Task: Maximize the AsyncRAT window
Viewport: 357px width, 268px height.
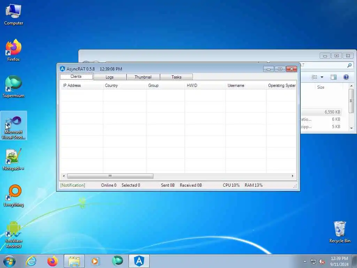Action: pyautogui.click(x=280, y=69)
